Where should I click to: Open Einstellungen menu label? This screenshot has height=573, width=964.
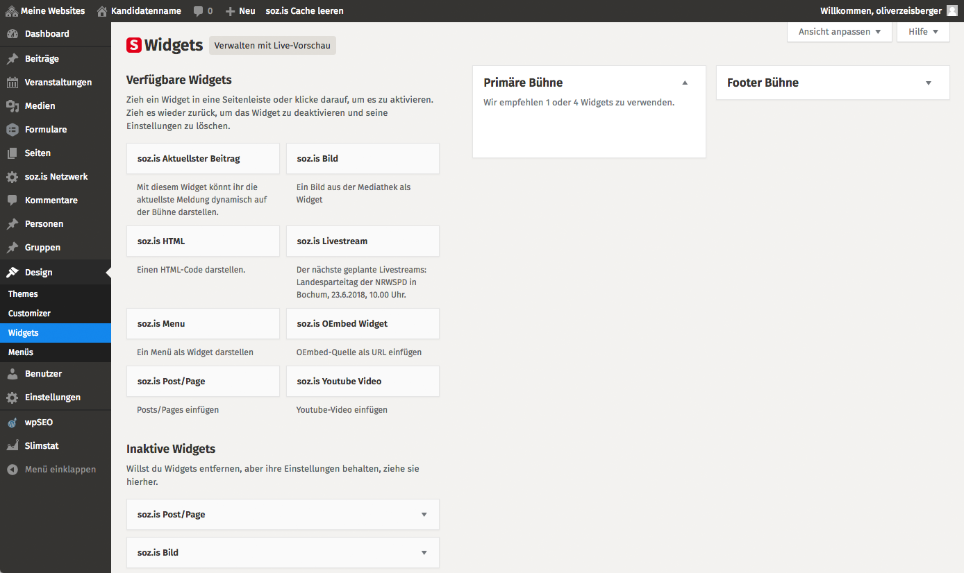click(53, 397)
